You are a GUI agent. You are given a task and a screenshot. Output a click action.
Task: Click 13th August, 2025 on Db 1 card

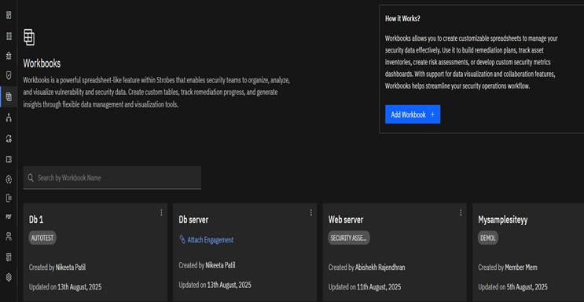coord(79,287)
